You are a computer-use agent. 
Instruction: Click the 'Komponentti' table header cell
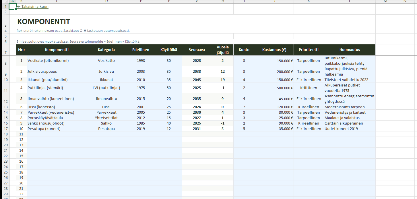tap(57, 50)
